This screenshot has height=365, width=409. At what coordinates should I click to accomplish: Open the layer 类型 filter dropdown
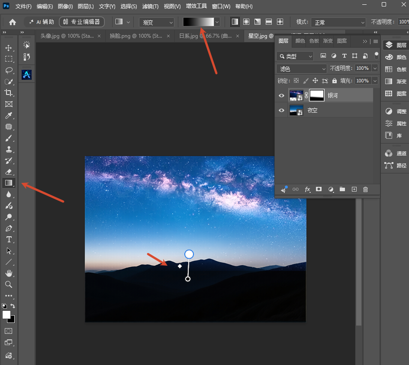point(295,56)
